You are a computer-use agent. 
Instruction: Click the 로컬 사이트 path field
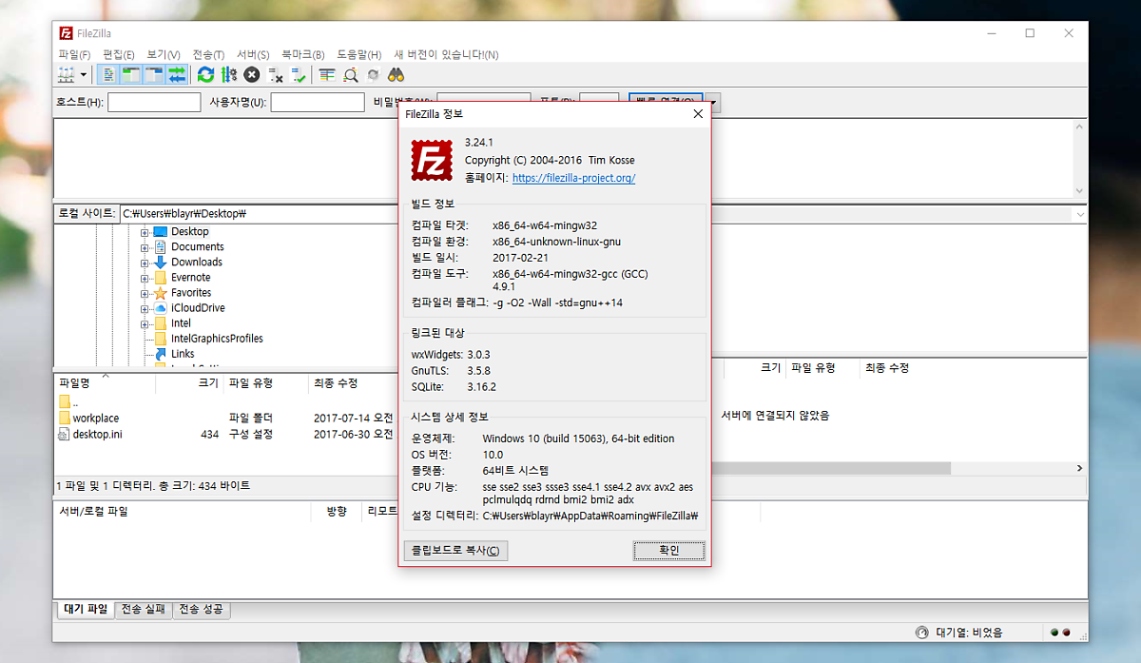click(258, 214)
